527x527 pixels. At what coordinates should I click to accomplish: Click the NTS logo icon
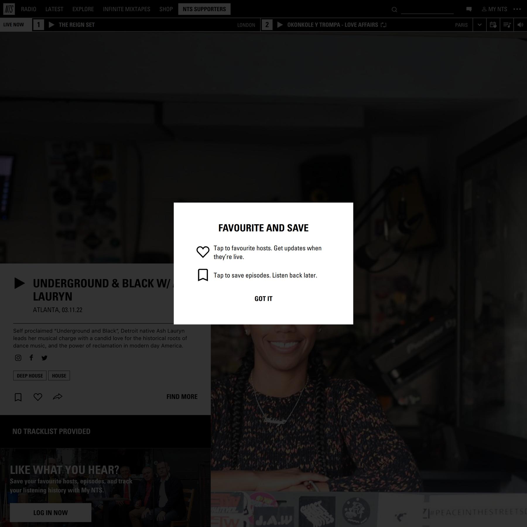click(9, 9)
